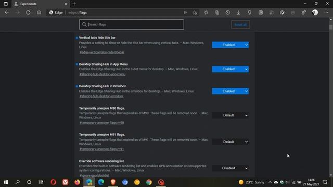Viewport: 333px width, 187px height.
Task: Click the 'Desktop Sharing Hub in Omnibox' heading
Action: click(103, 86)
